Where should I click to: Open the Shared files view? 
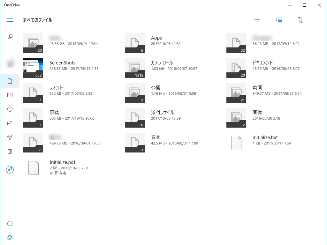coord(10,123)
